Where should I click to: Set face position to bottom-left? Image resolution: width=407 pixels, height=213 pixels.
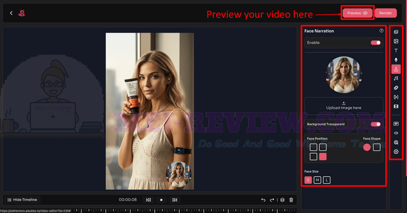(313, 157)
